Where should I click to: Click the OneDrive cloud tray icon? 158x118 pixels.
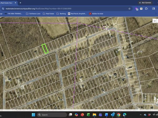[145, 115]
